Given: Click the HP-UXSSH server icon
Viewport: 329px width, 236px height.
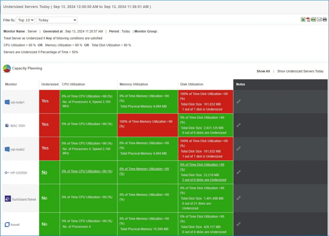Looking at the screenshot, I should [6, 172].
